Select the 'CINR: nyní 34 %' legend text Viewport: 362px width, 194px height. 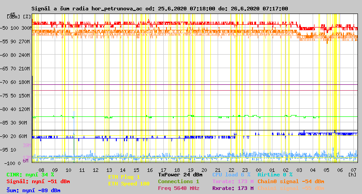pos(30,175)
